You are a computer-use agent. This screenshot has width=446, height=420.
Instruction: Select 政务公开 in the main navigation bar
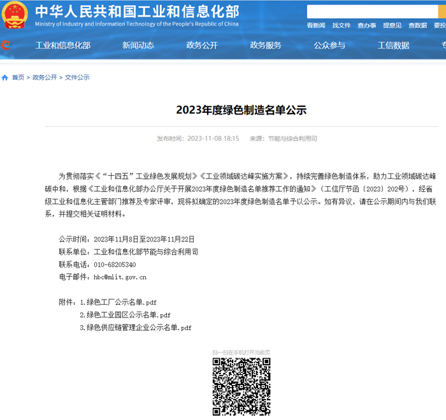point(202,45)
